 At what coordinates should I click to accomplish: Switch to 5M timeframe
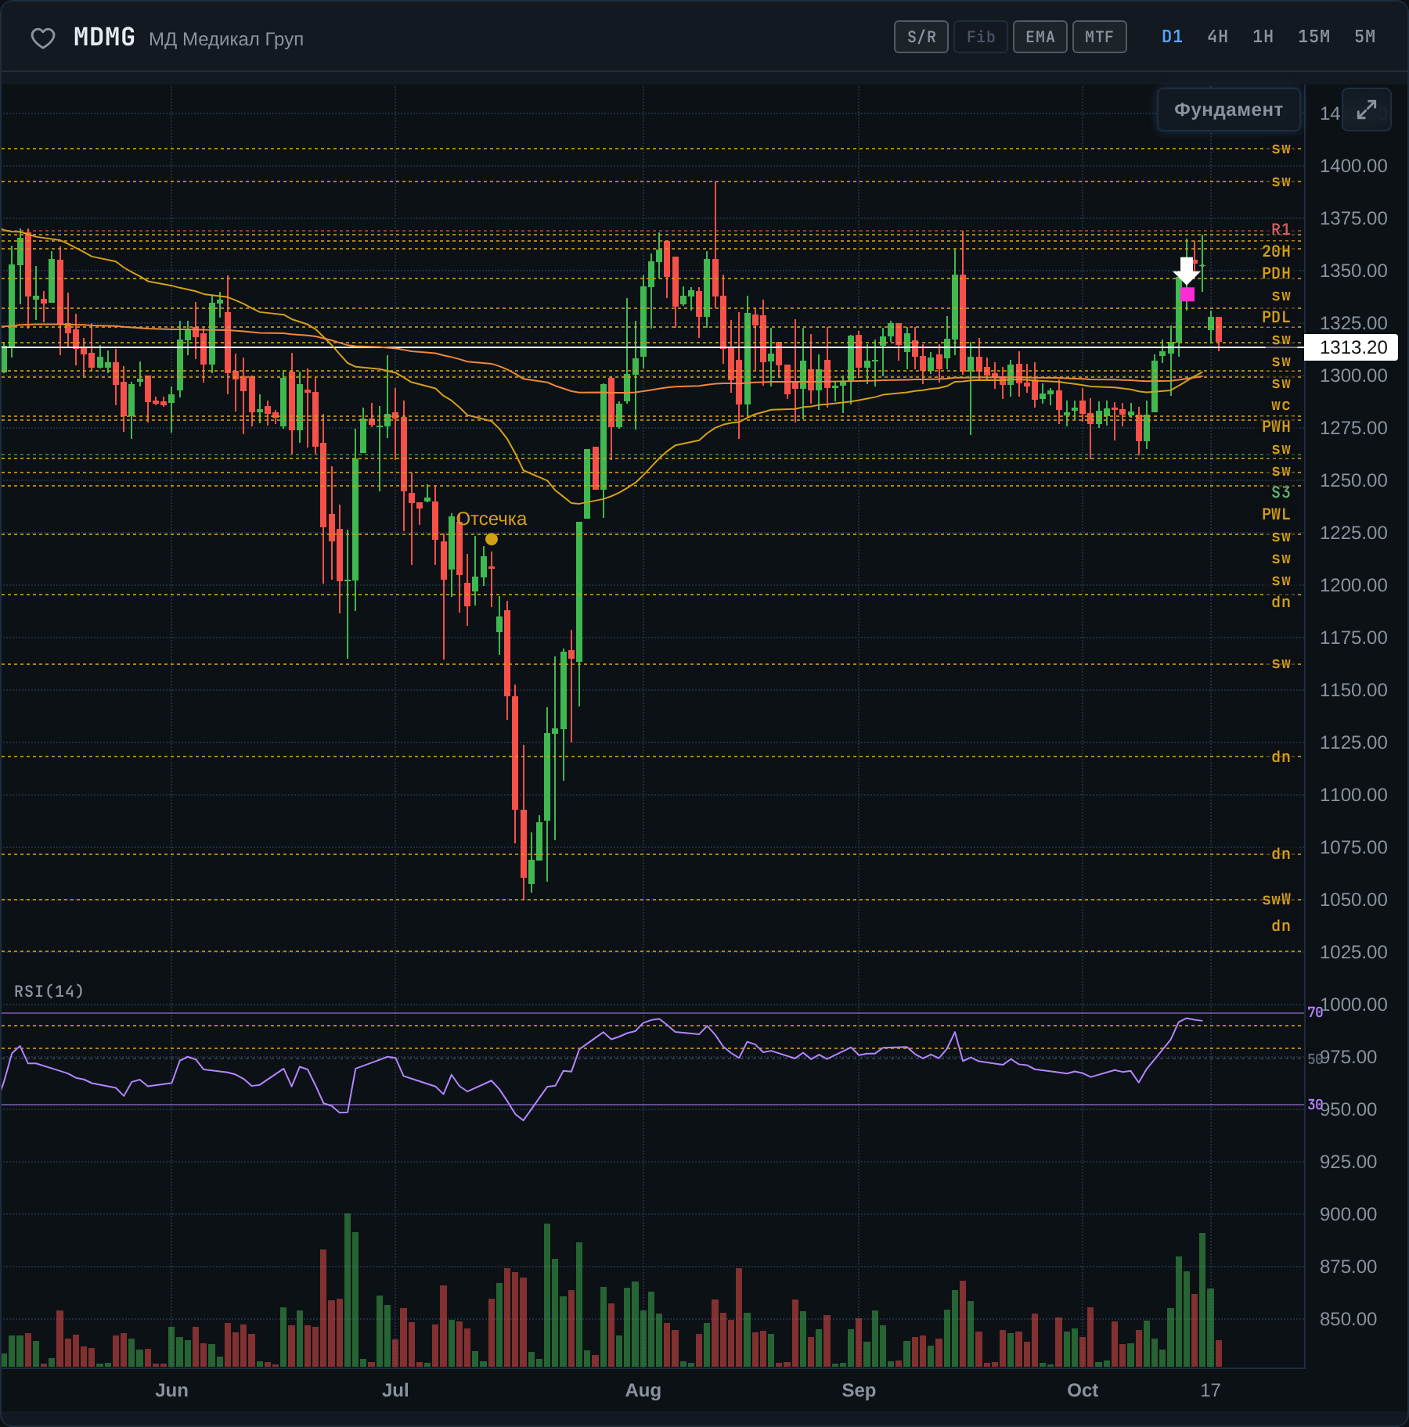[1364, 37]
